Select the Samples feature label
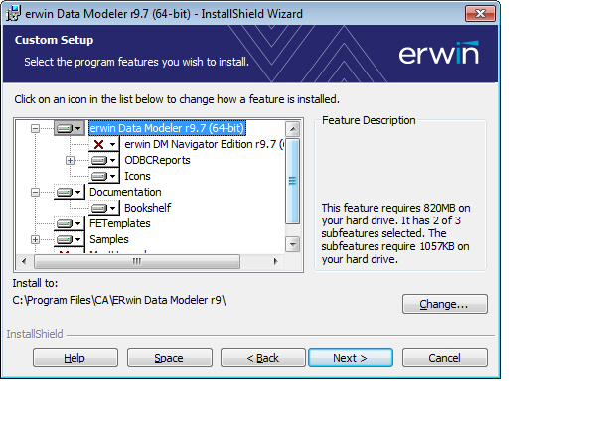 (x=109, y=239)
